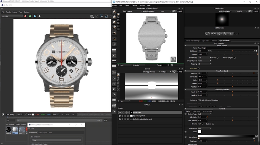
Task: Switch to the Render View Settings tab
Action: point(193,41)
